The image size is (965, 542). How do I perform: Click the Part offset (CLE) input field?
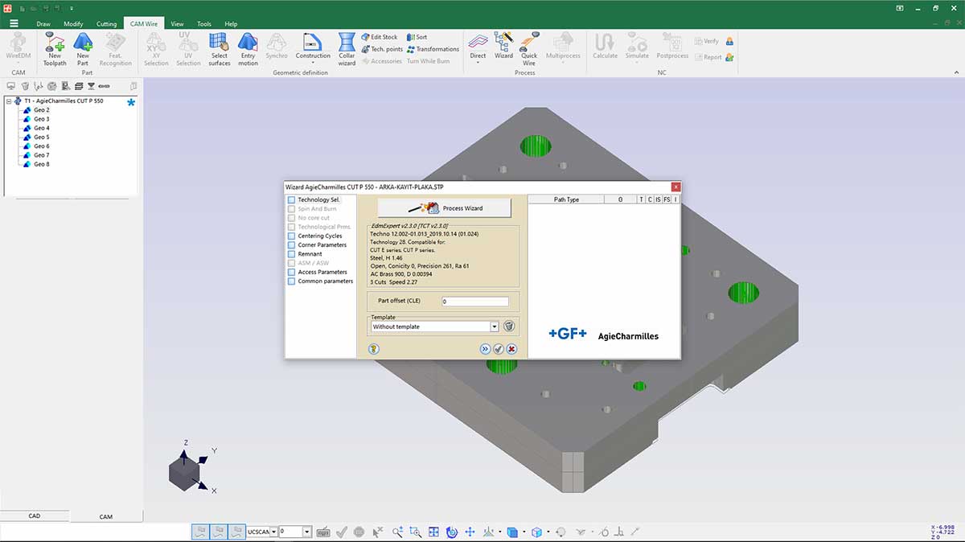coord(474,302)
